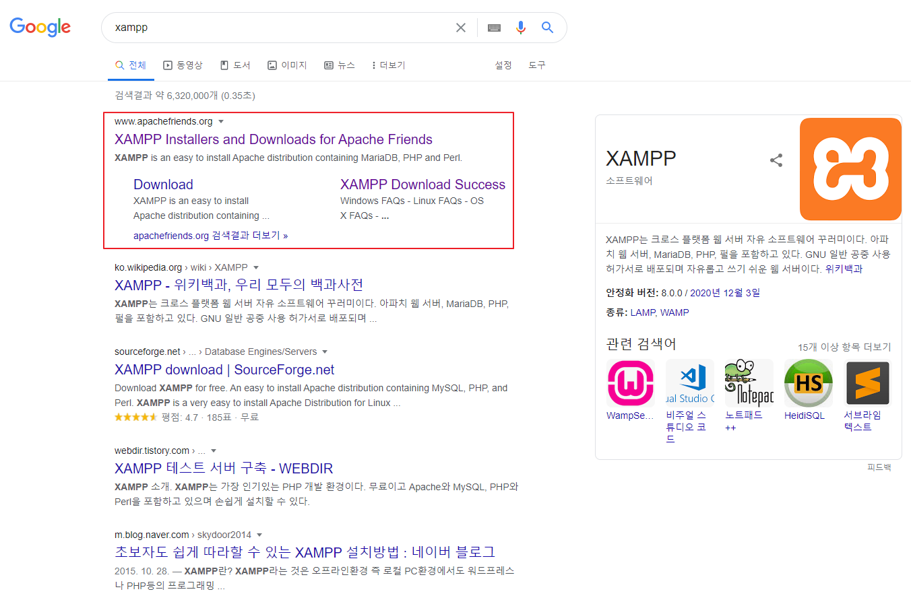The width and height of the screenshot is (911, 602).
Task: Click the HeidiSQL label text
Action: pos(805,415)
